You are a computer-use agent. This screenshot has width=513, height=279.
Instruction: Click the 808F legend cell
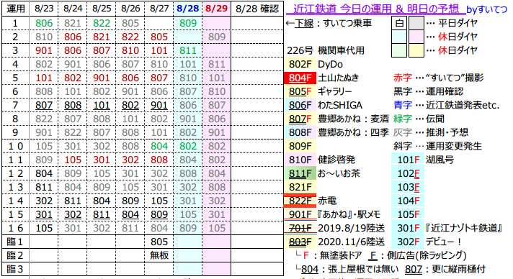300,132
